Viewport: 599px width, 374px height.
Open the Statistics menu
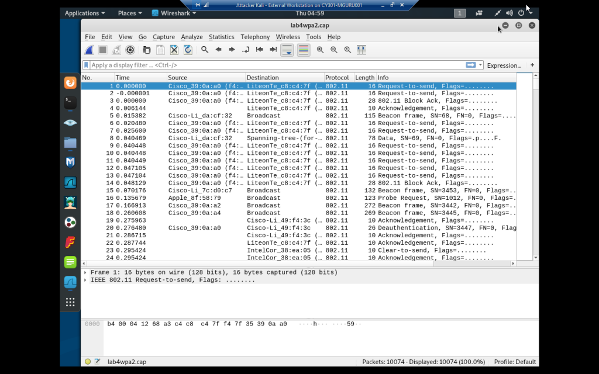click(x=222, y=37)
